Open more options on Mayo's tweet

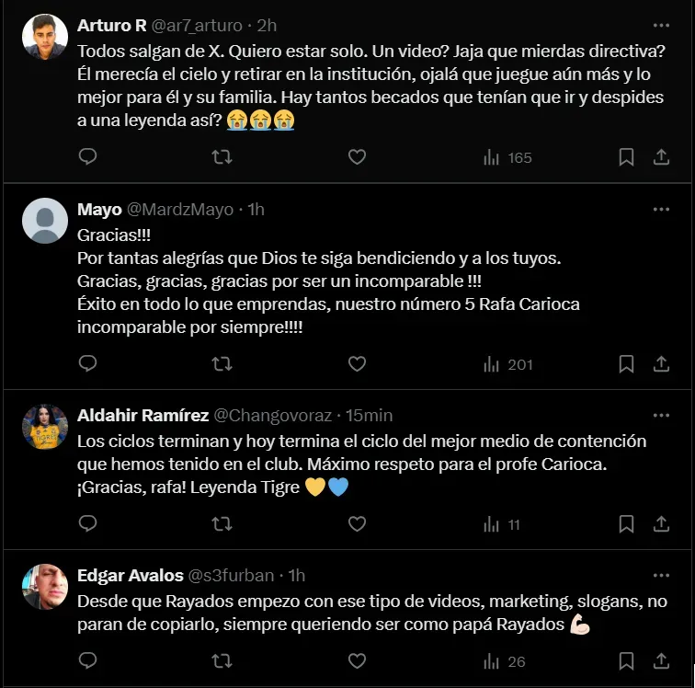point(661,210)
